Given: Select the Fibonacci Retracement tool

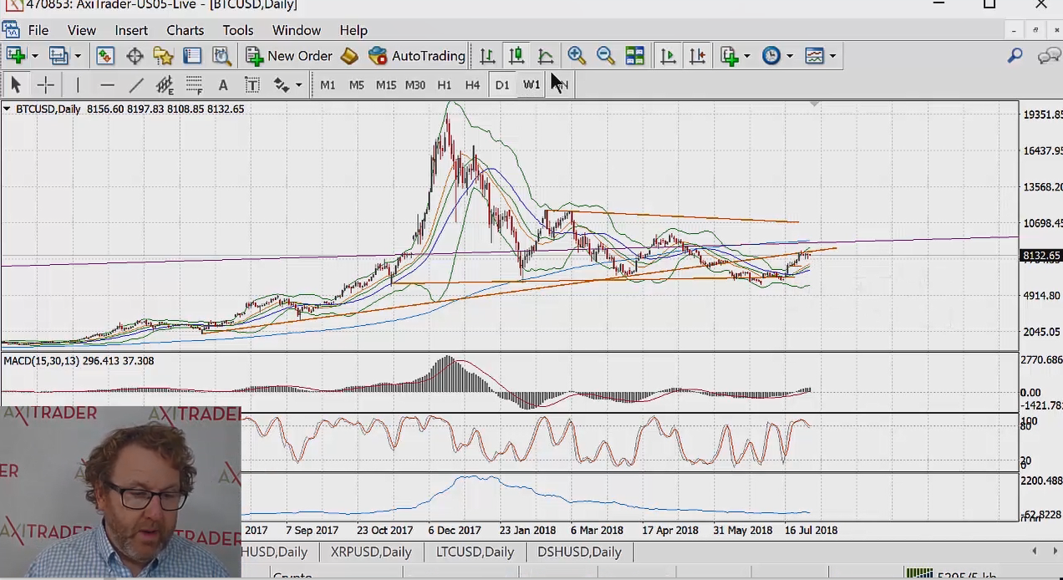Looking at the screenshot, I should tap(194, 84).
